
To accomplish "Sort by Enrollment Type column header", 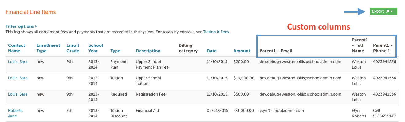I will pyautogui.click(x=48, y=48).
